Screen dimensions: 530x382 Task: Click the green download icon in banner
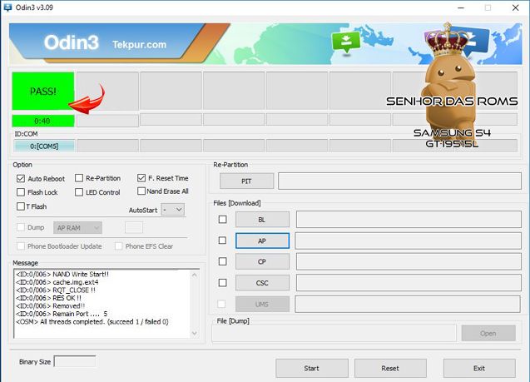342,42
